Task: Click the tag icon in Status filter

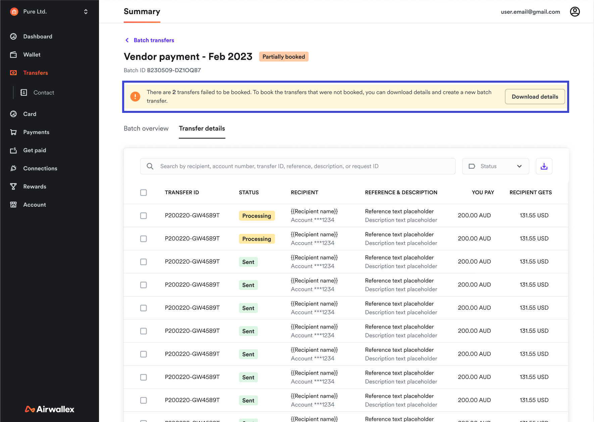Action: pyautogui.click(x=472, y=166)
